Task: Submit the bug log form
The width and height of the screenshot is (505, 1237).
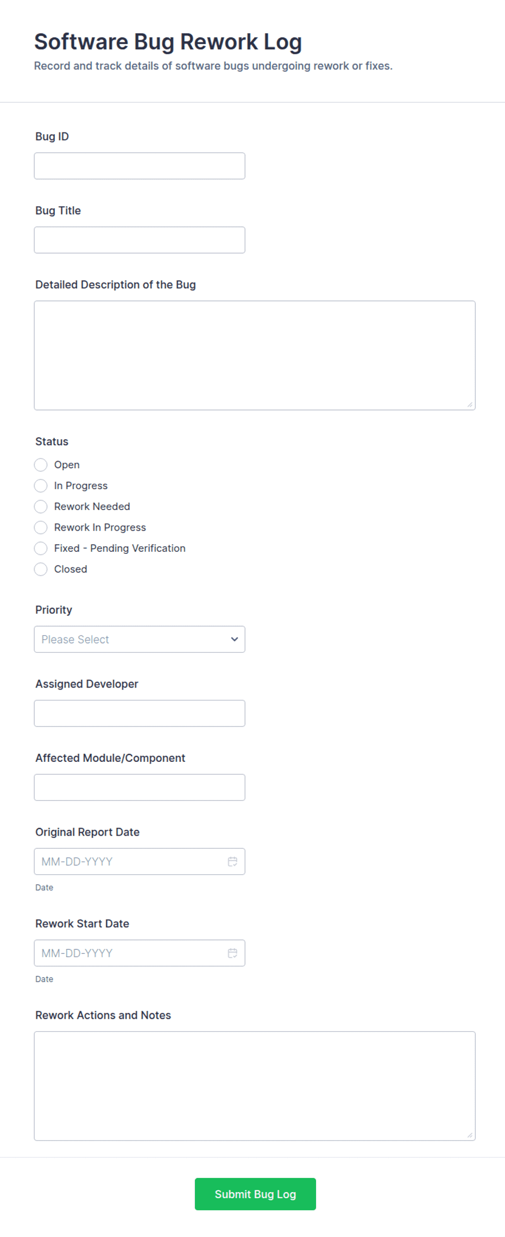Action: (x=255, y=1194)
